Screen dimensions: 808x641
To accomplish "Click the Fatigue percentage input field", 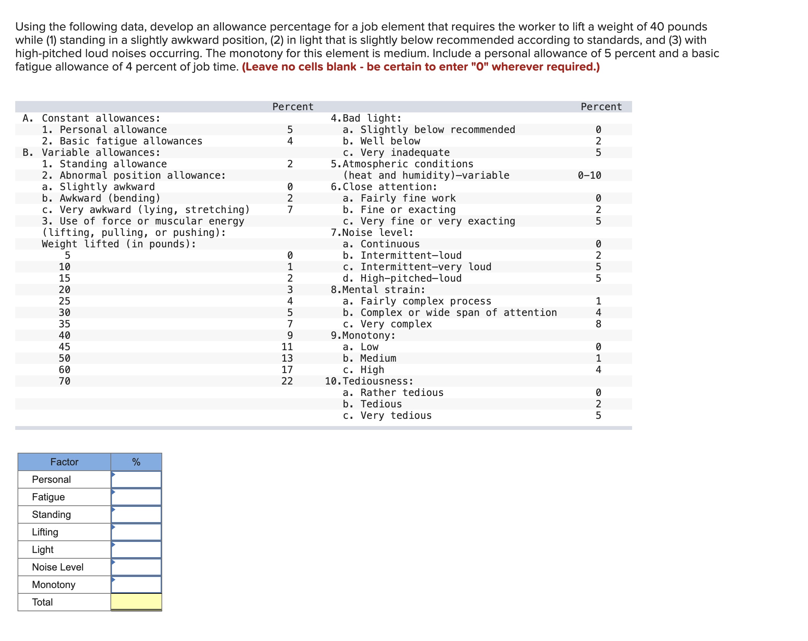I will pyautogui.click(x=136, y=497).
